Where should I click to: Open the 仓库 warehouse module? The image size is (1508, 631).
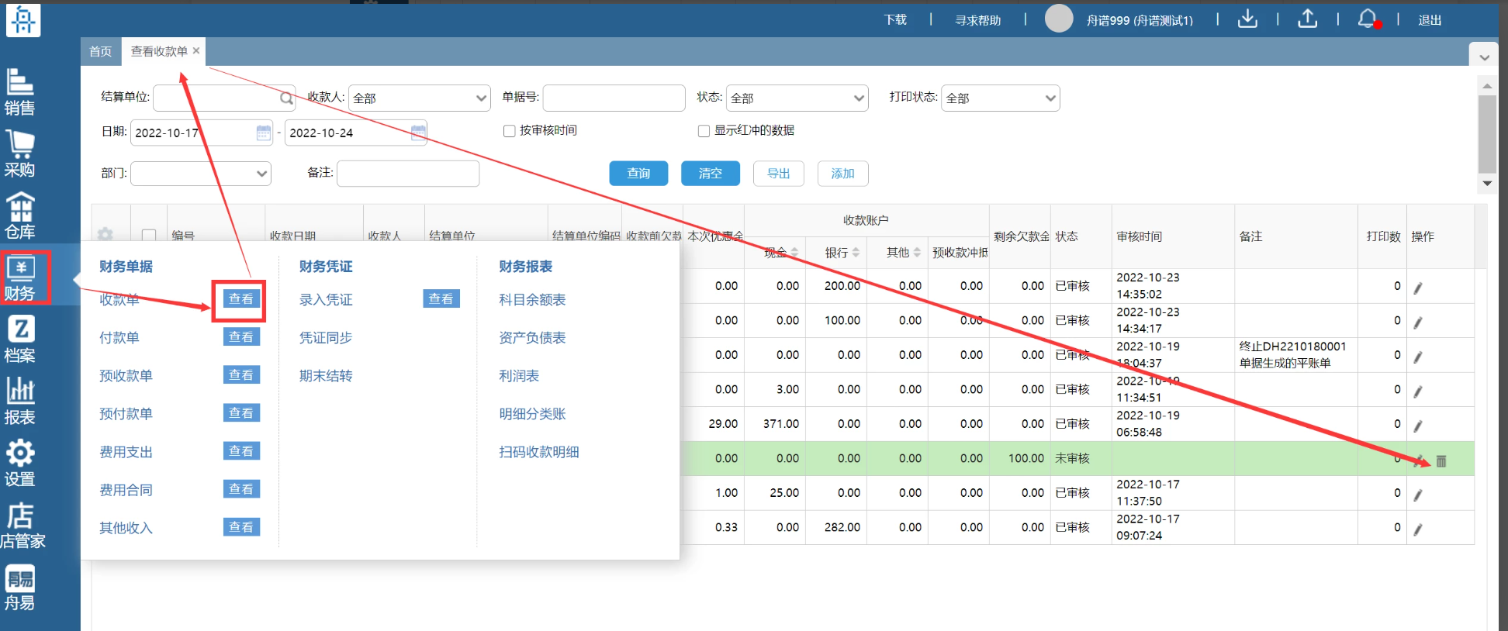(x=20, y=215)
